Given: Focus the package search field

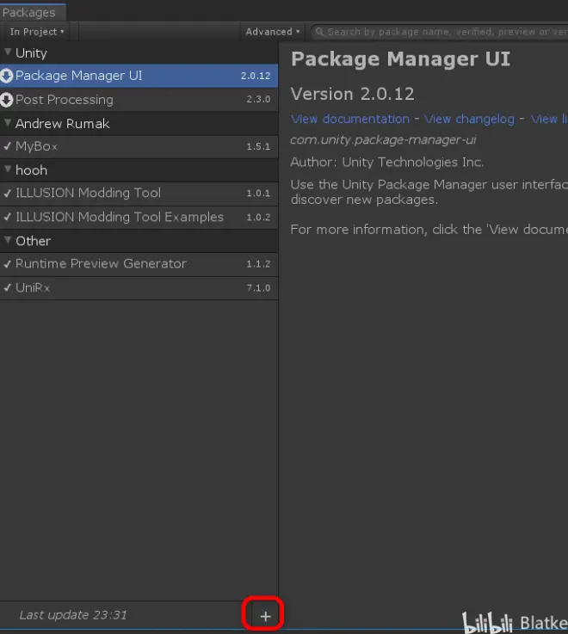Looking at the screenshot, I should [441, 32].
